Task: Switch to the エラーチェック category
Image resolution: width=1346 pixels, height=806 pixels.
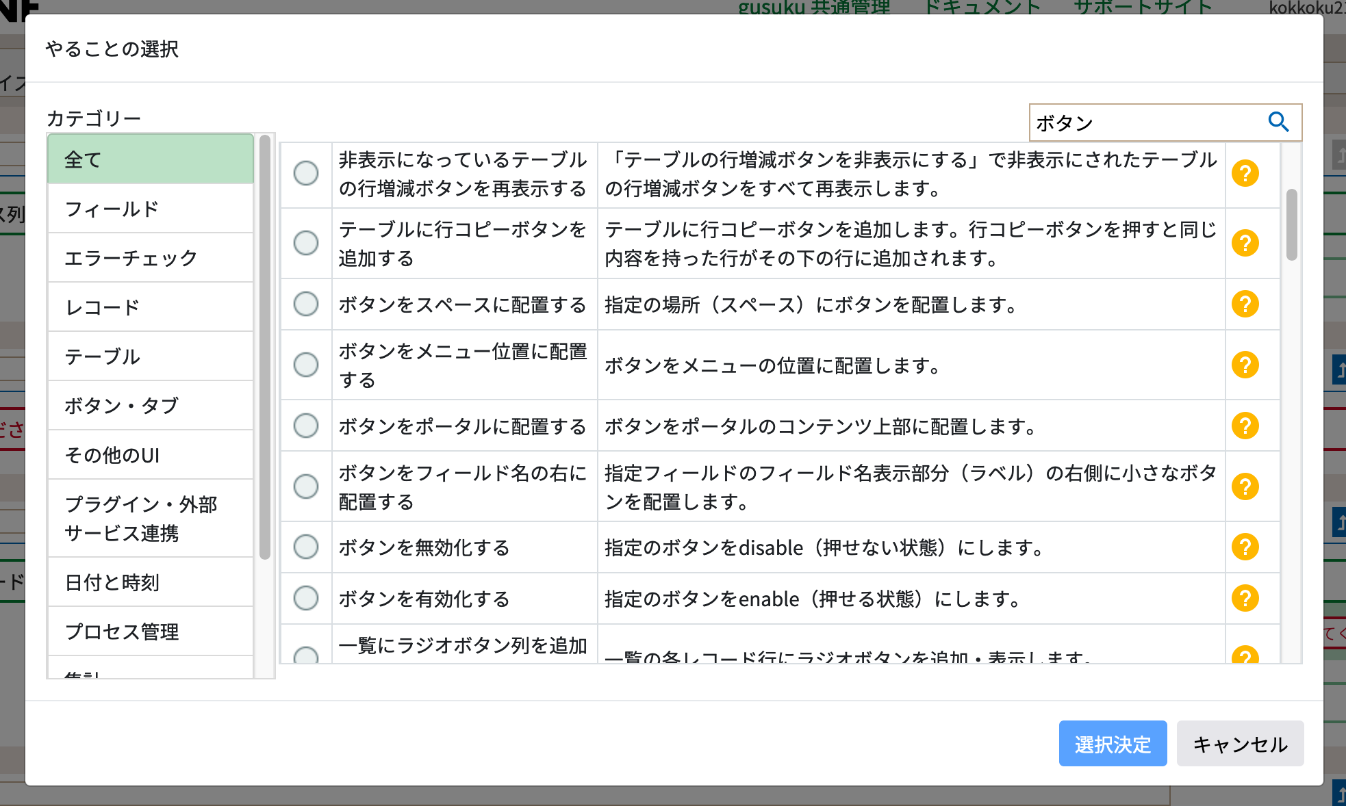Action: click(x=130, y=257)
